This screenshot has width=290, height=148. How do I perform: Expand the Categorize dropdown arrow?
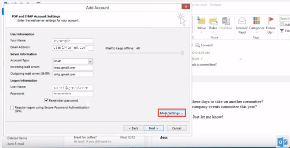coord(257,32)
